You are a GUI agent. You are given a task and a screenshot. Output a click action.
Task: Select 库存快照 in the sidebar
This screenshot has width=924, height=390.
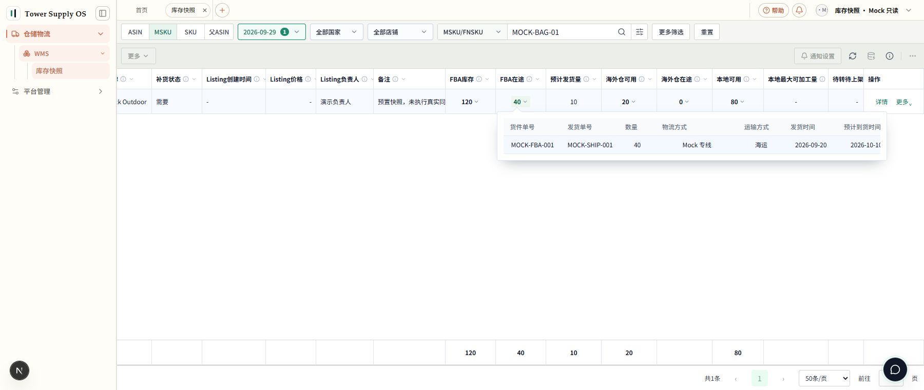pos(70,71)
